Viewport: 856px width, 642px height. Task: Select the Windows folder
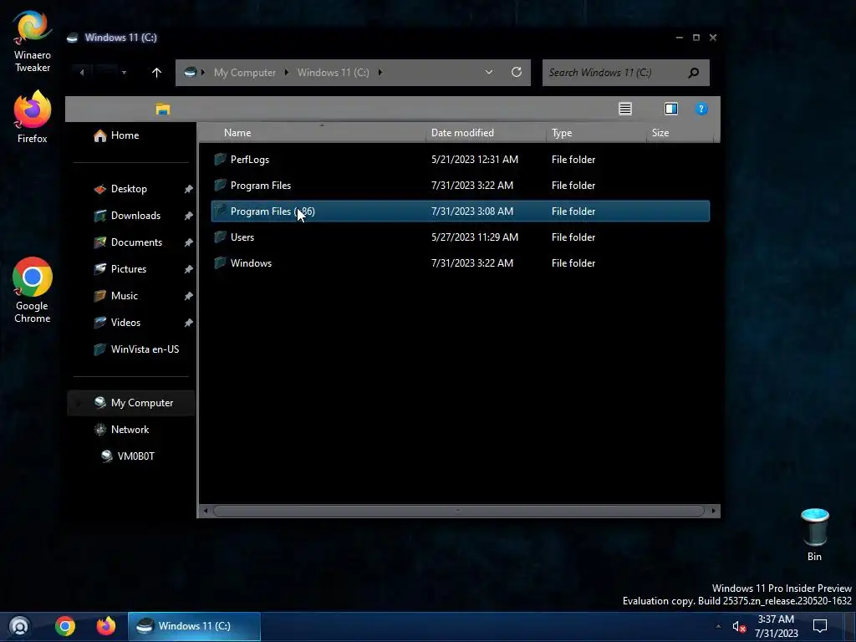tap(461, 263)
